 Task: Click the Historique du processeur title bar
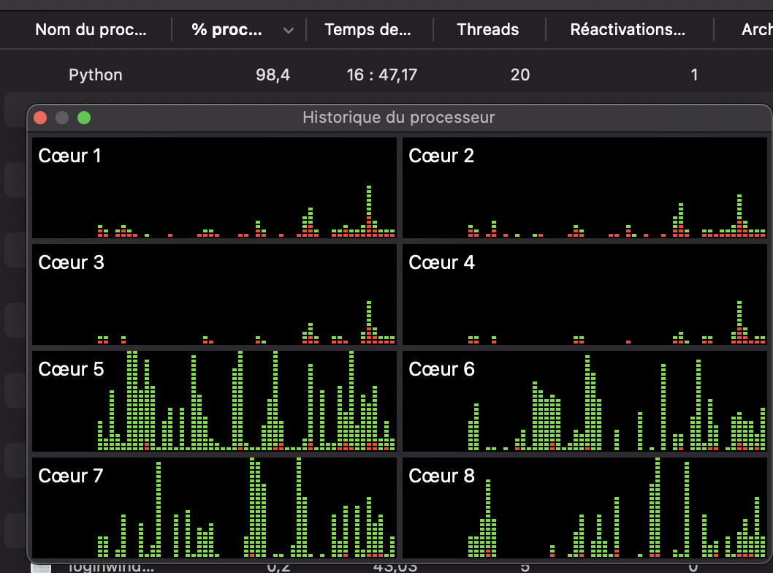pyautogui.click(x=398, y=118)
